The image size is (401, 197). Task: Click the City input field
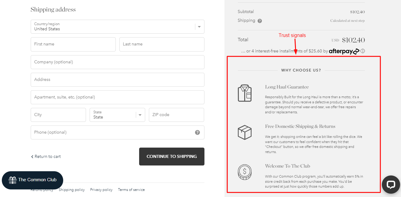click(x=58, y=115)
